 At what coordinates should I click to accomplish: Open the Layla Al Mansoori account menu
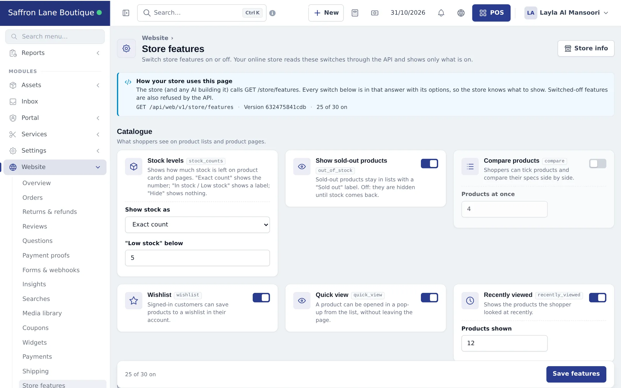pos(566,13)
